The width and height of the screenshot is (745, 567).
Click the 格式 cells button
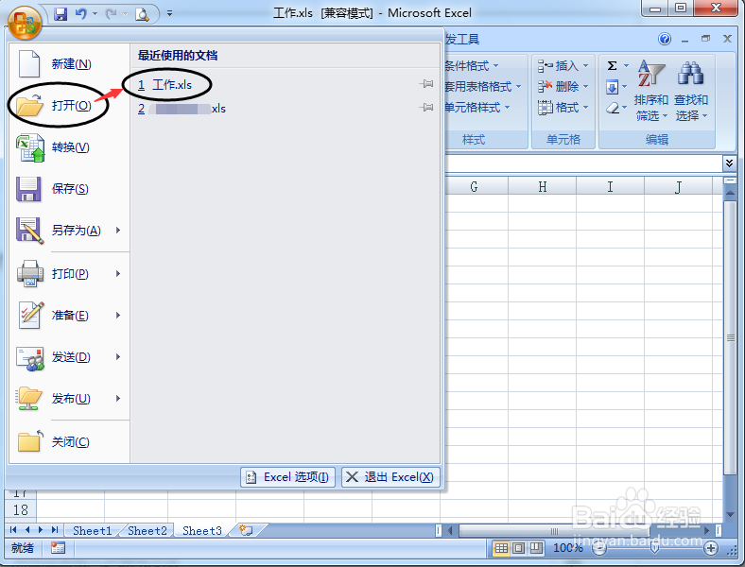tap(563, 108)
